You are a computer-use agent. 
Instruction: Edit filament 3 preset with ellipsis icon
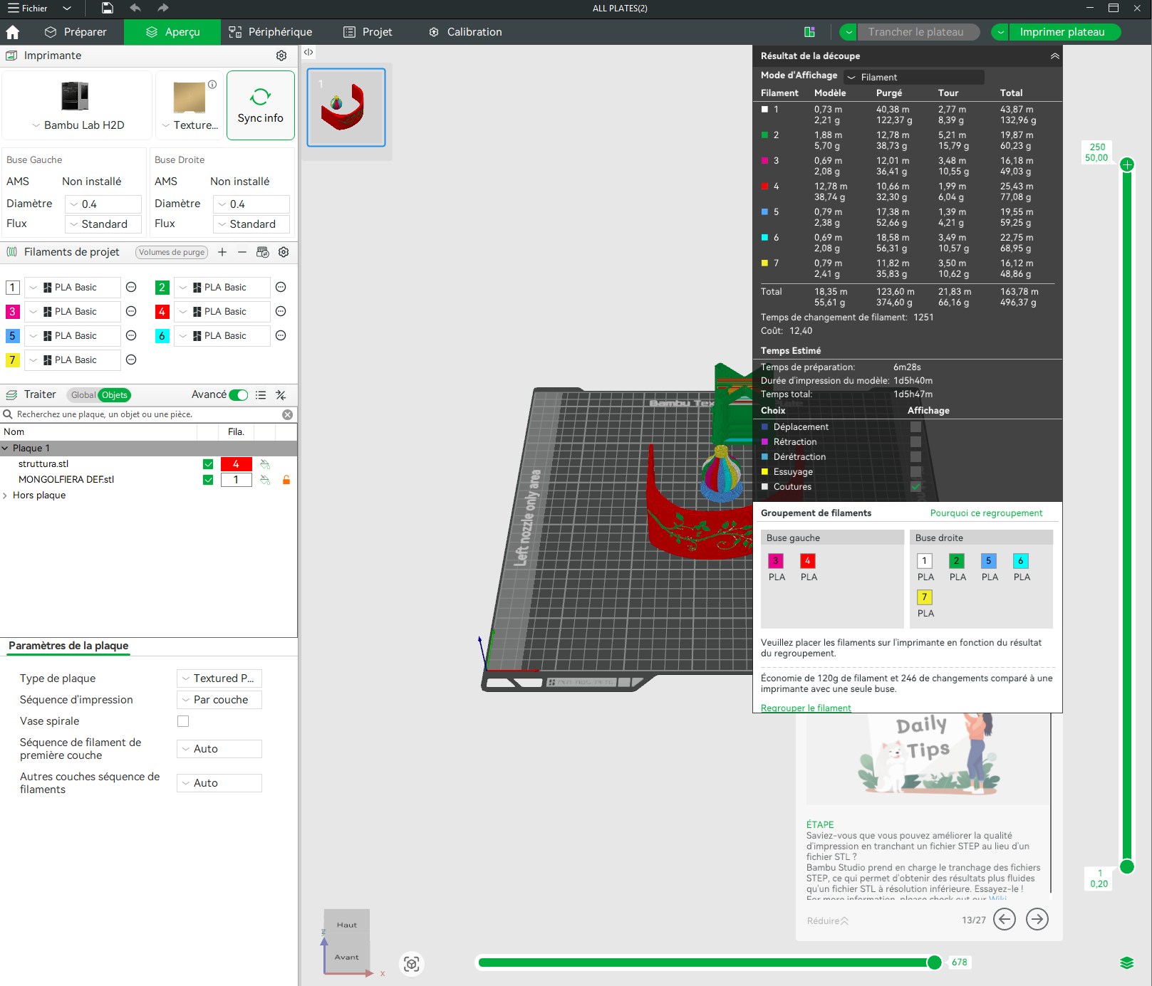coord(131,311)
